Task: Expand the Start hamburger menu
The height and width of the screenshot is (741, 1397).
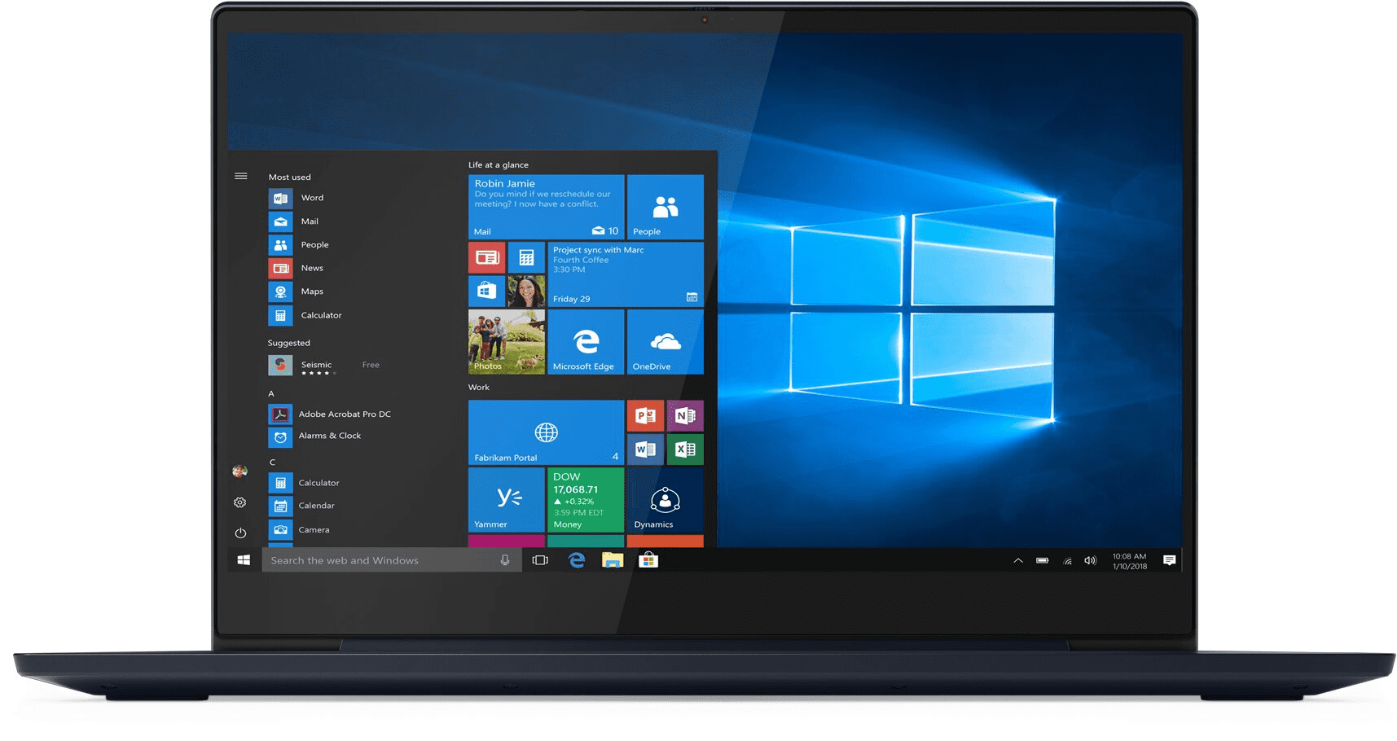Action: [241, 176]
